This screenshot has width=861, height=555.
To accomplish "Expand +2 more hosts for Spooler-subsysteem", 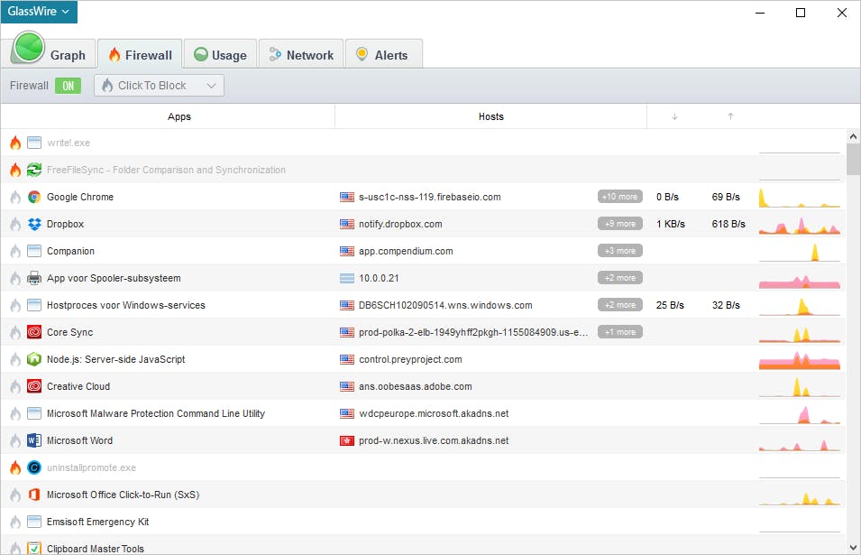I will pos(620,278).
